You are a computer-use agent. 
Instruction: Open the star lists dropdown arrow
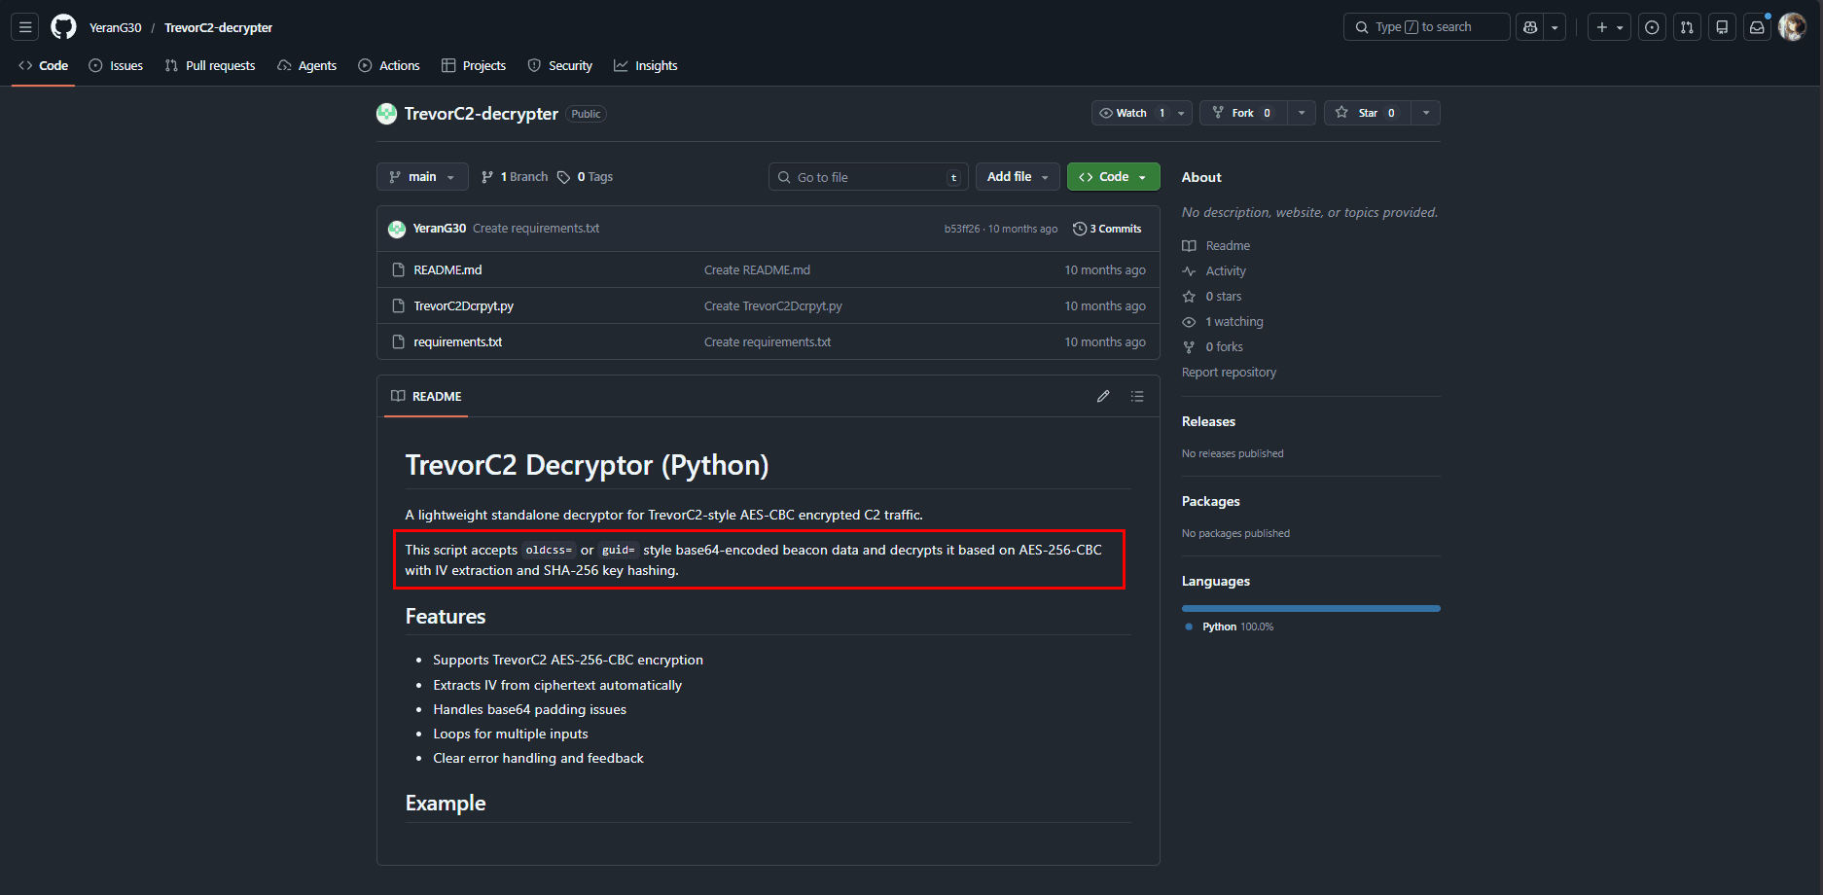[x=1426, y=113]
